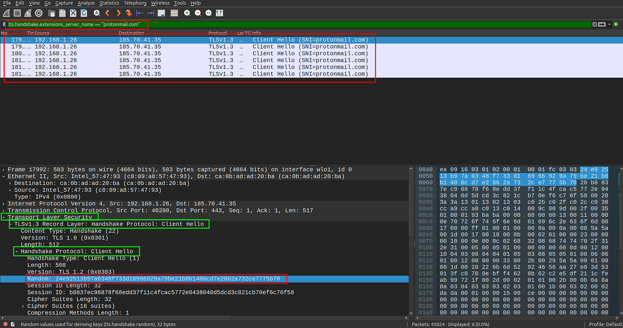Start capture with the shark fin icon
The width and height of the screenshot is (623, 328).
7,13
